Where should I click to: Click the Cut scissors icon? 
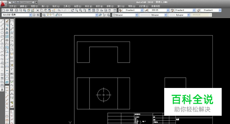coord(38,10)
